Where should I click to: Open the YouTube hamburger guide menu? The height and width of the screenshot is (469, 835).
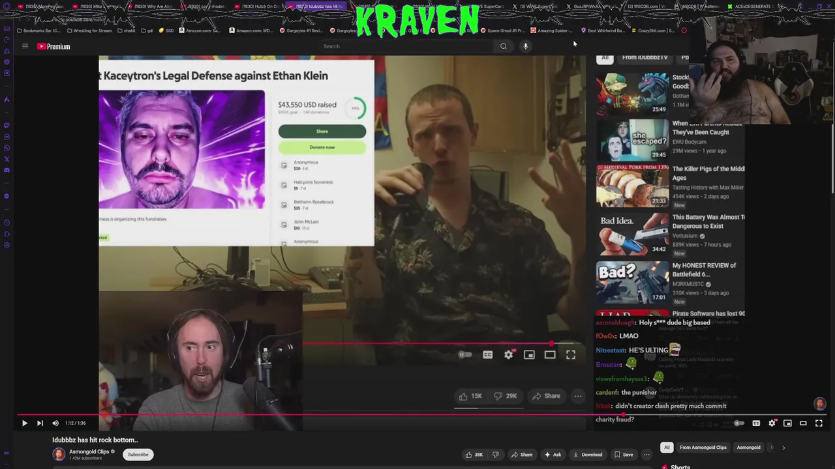25,46
